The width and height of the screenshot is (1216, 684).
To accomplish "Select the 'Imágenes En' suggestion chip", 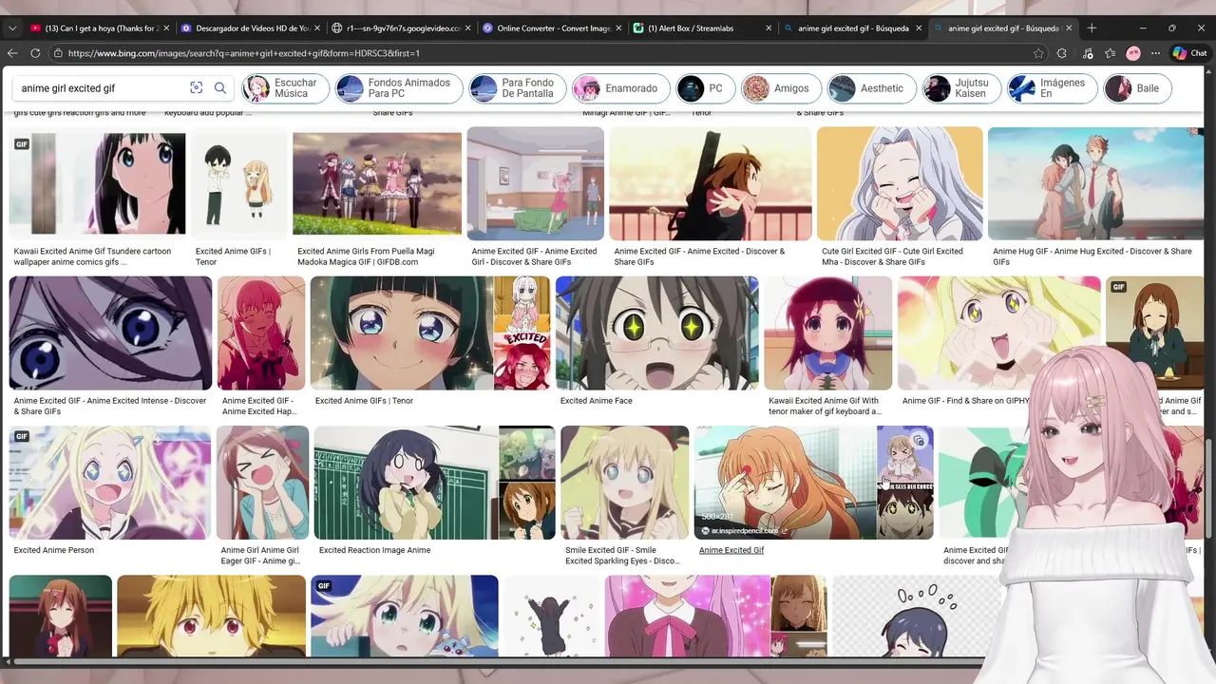I will 1052,88.
